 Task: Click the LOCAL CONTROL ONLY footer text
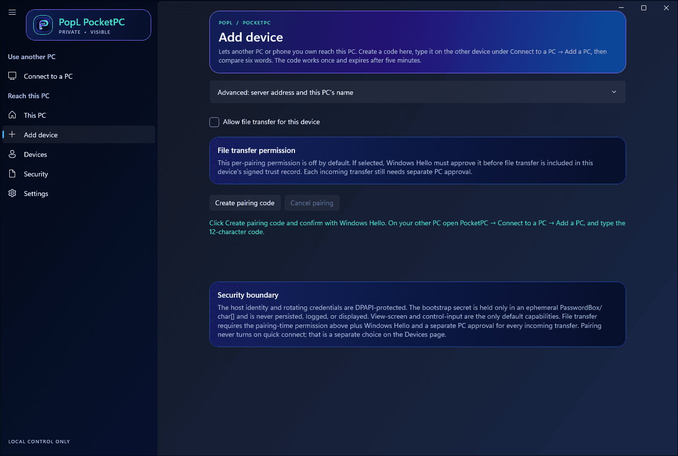(x=39, y=442)
